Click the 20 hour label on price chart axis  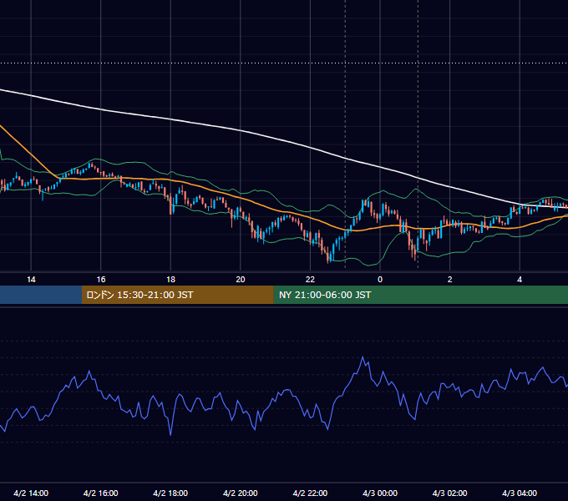pos(241,280)
